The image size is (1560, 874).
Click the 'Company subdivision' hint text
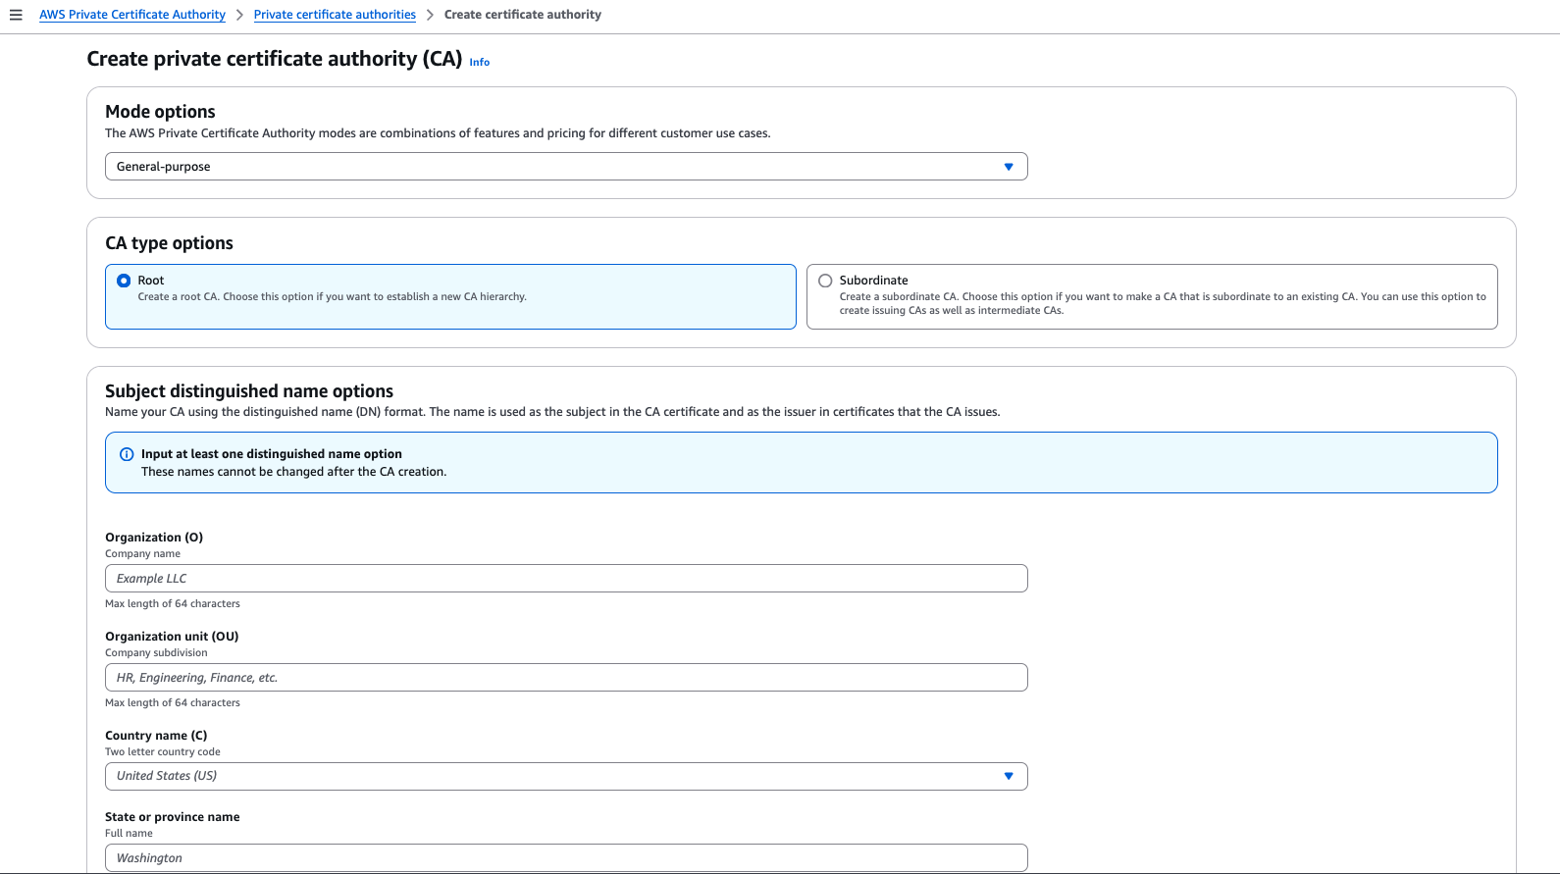pos(156,653)
